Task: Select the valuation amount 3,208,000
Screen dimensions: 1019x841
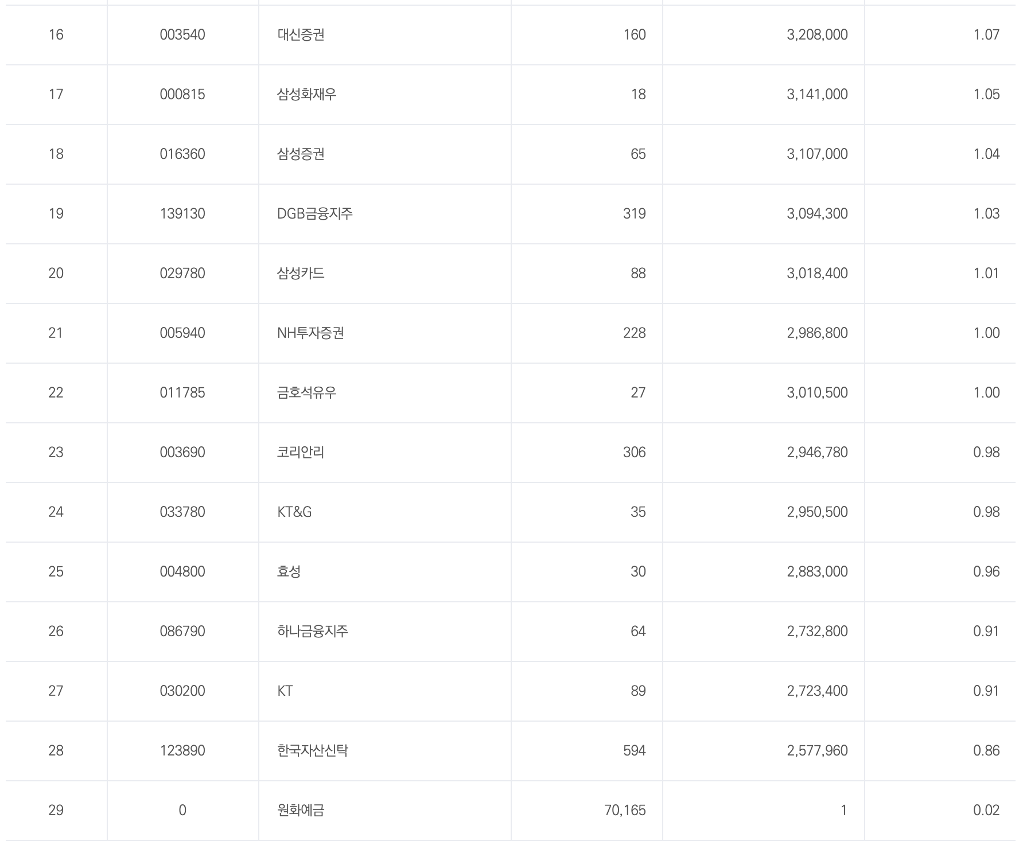Action: click(817, 35)
